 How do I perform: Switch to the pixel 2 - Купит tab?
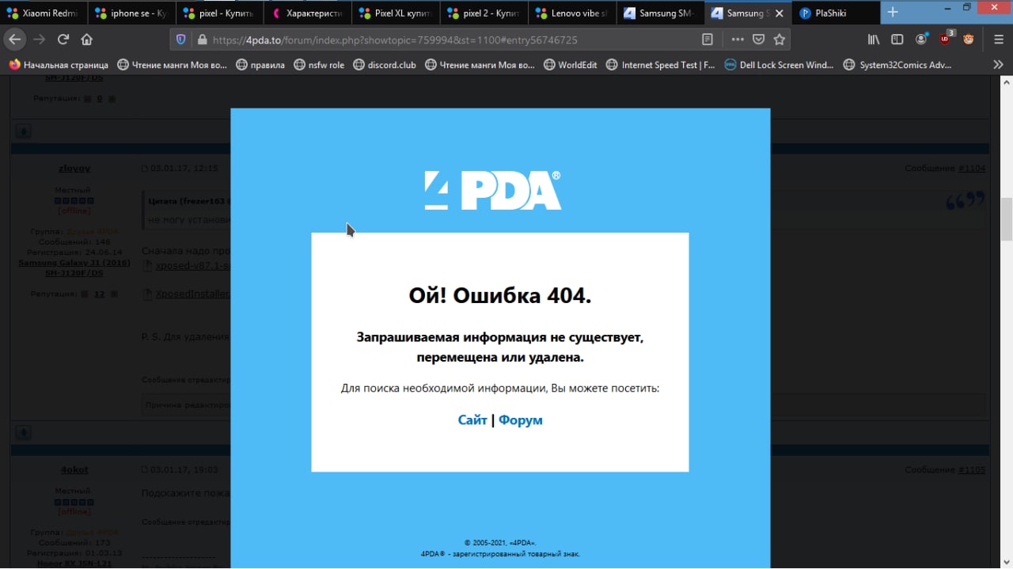[x=485, y=13]
